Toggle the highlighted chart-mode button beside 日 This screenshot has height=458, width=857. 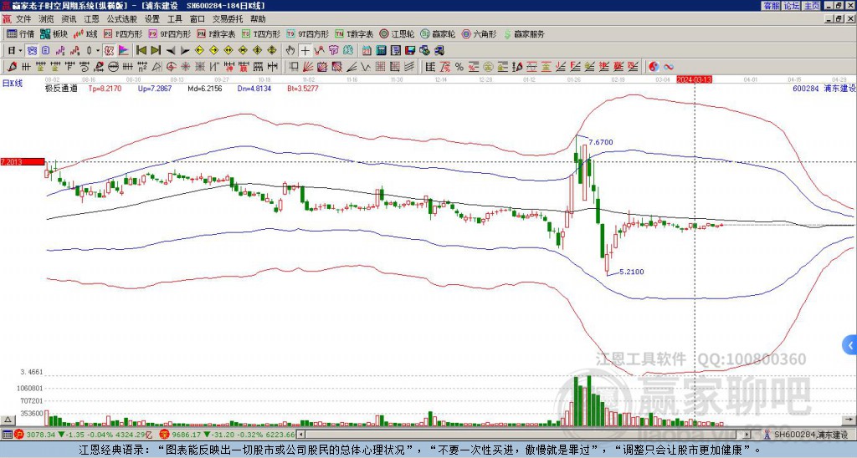point(33,51)
